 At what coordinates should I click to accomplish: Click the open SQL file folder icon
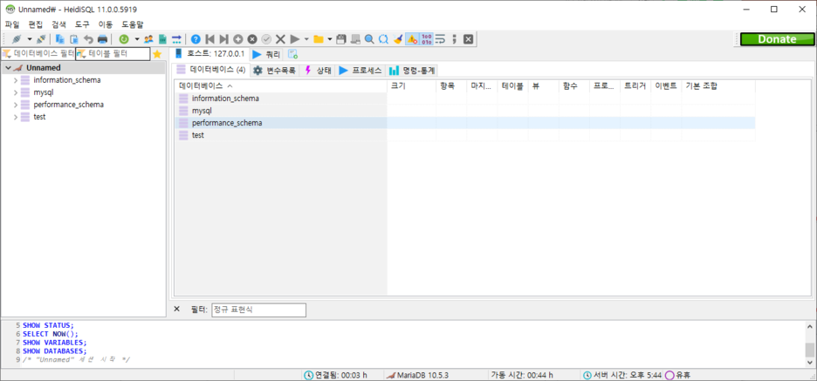coord(318,39)
